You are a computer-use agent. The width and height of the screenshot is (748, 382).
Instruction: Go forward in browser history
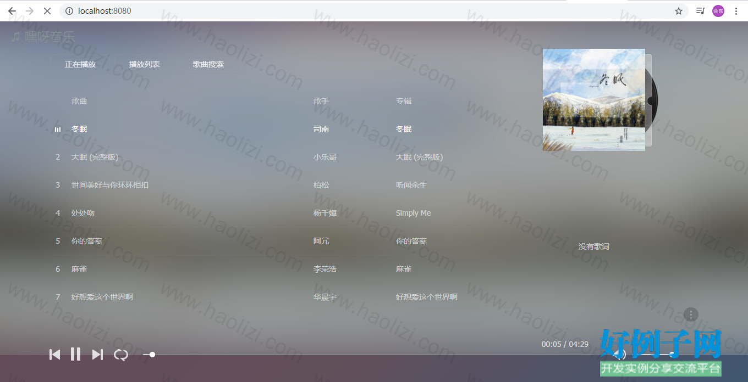pyautogui.click(x=30, y=11)
